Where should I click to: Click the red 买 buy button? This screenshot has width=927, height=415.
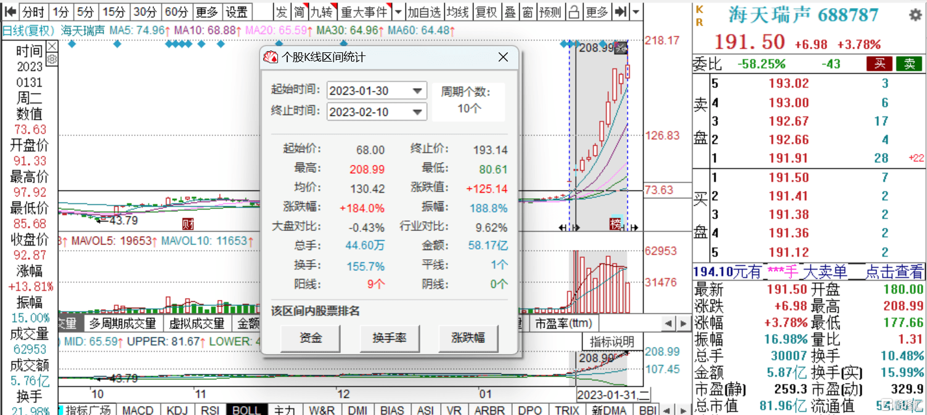point(880,63)
